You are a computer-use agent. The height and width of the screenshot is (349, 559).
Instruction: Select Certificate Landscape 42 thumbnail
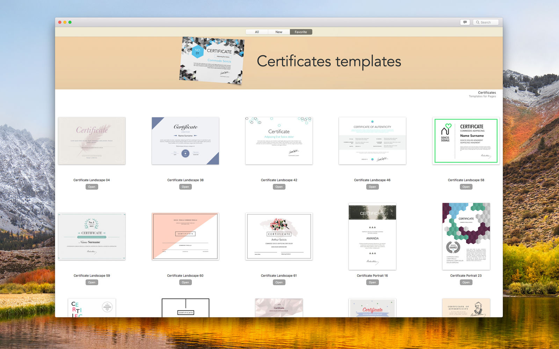[x=279, y=141]
